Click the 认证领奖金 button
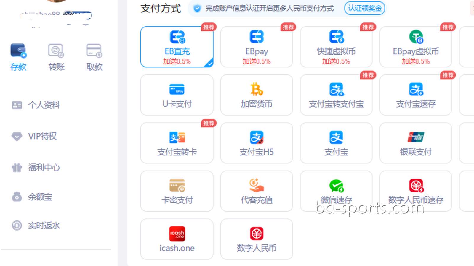 [365, 8]
